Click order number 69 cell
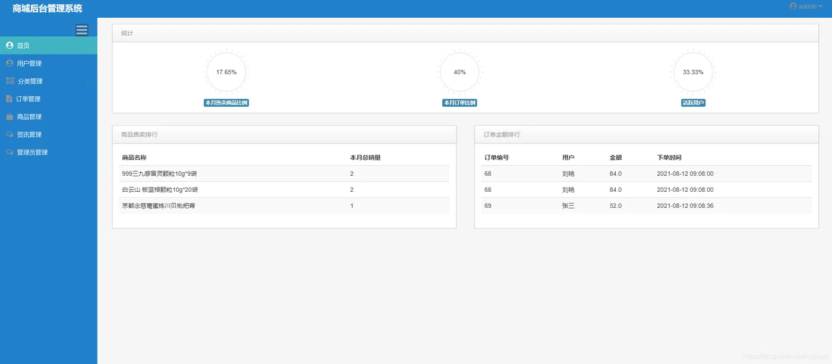This screenshot has height=364, width=832. [488, 205]
